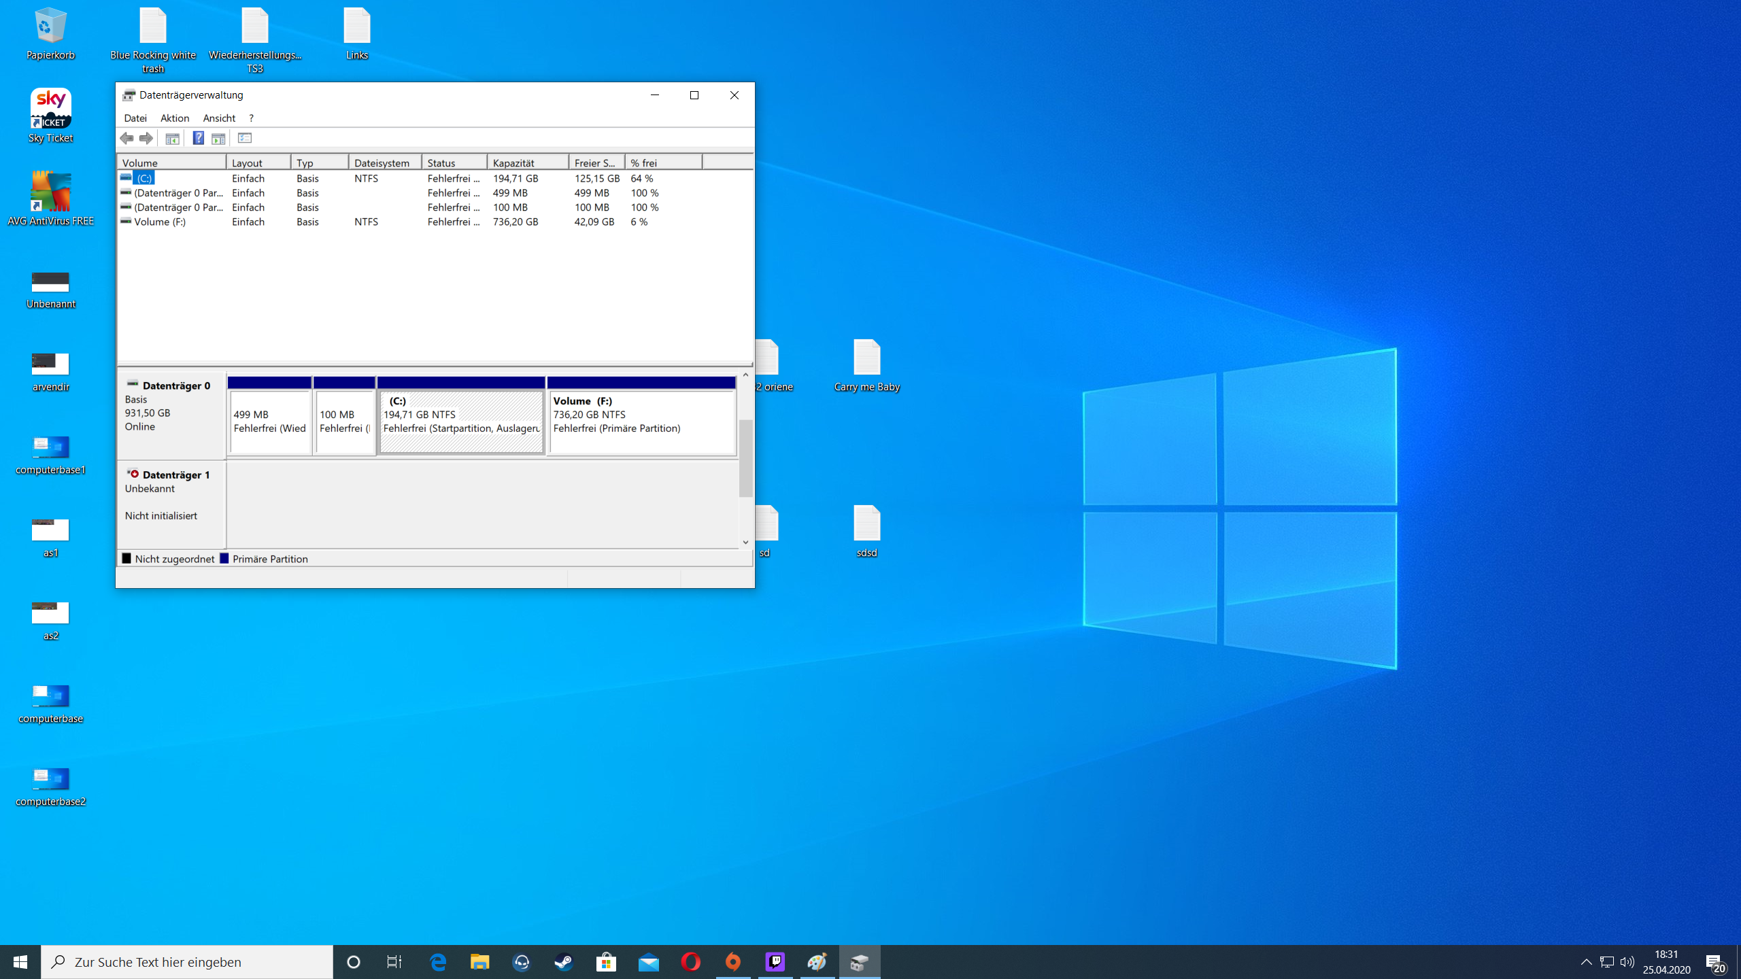Open the Datei menu

coord(135,118)
